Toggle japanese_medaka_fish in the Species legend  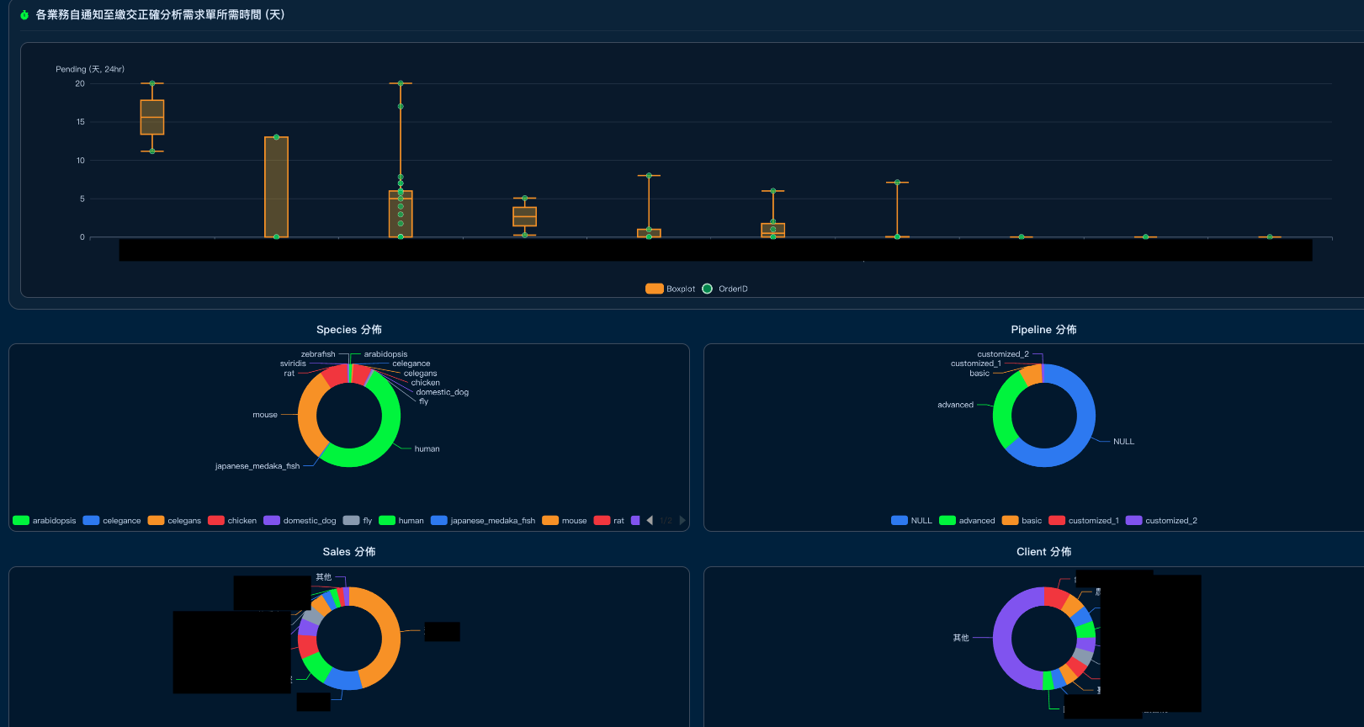click(x=483, y=521)
